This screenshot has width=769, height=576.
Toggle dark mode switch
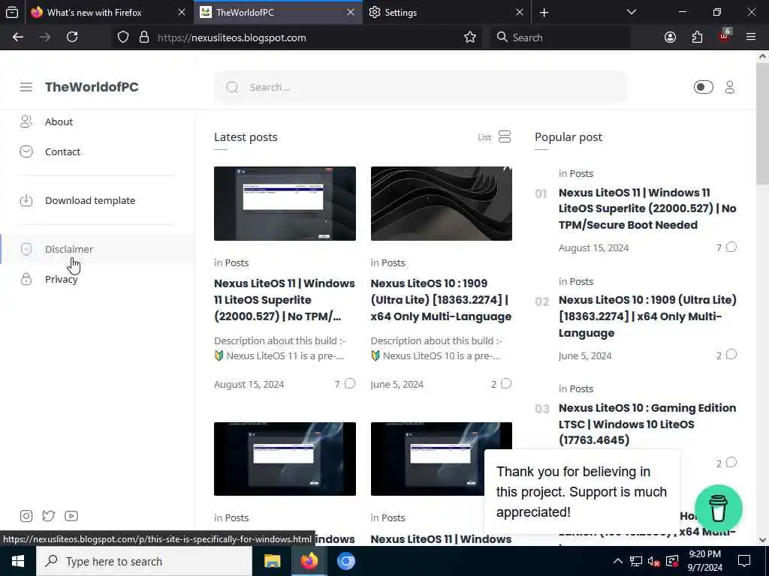pyautogui.click(x=703, y=87)
